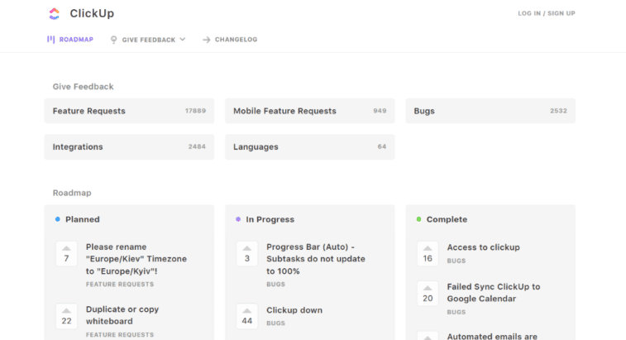
Task: Click the purple In Progress status dot
Action: [x=238, y=219]
